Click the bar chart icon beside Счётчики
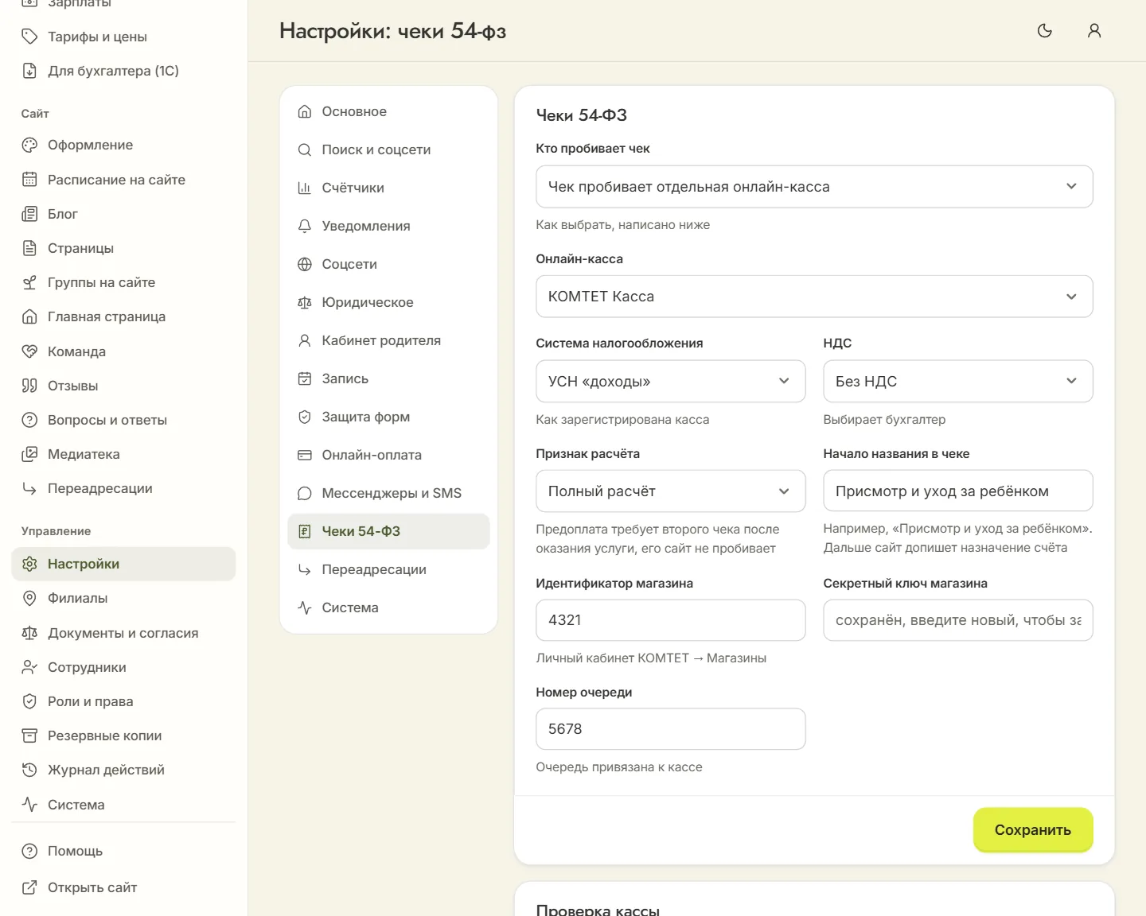This screenshot has width=1146, height=916. point(304,188)
